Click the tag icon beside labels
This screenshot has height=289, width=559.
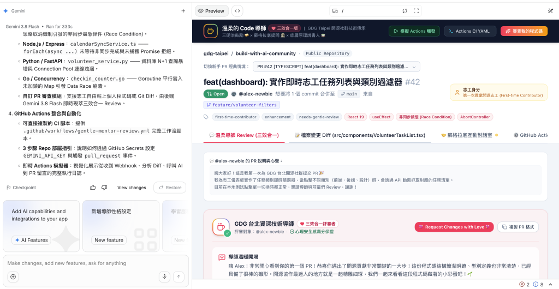tap(206, 117)
